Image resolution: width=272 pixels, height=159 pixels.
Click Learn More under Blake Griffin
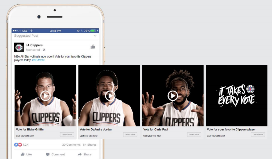(67, 135)
